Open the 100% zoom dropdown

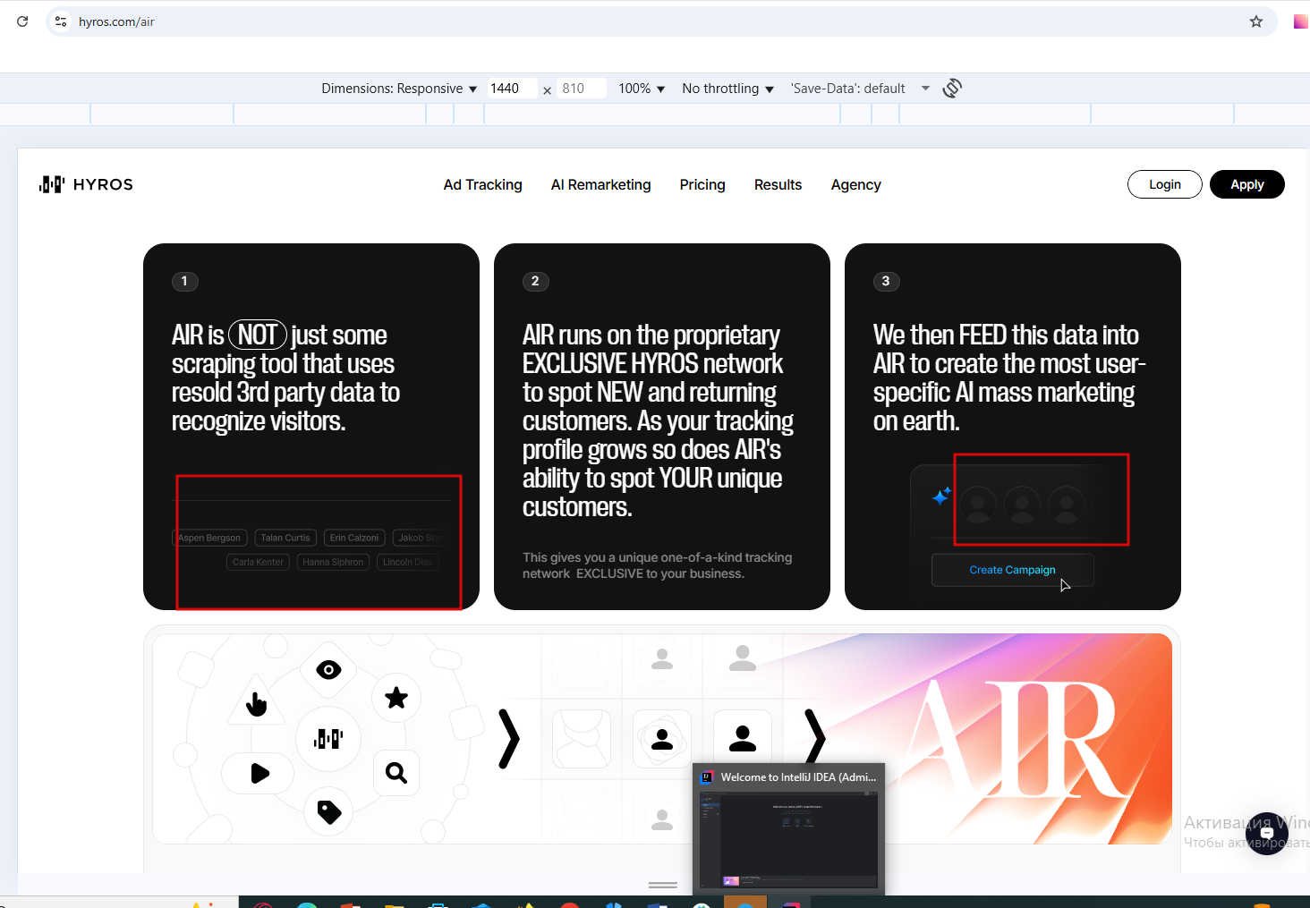point(642,89)
